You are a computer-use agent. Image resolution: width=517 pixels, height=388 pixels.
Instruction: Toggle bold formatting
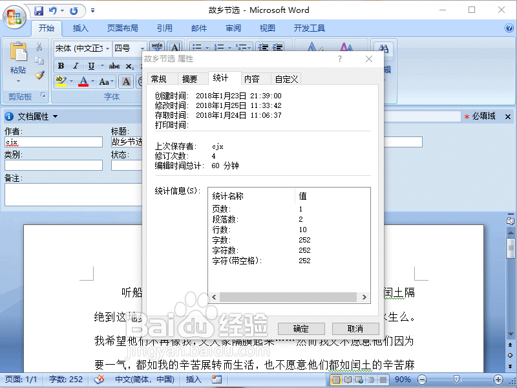(61, 66)
